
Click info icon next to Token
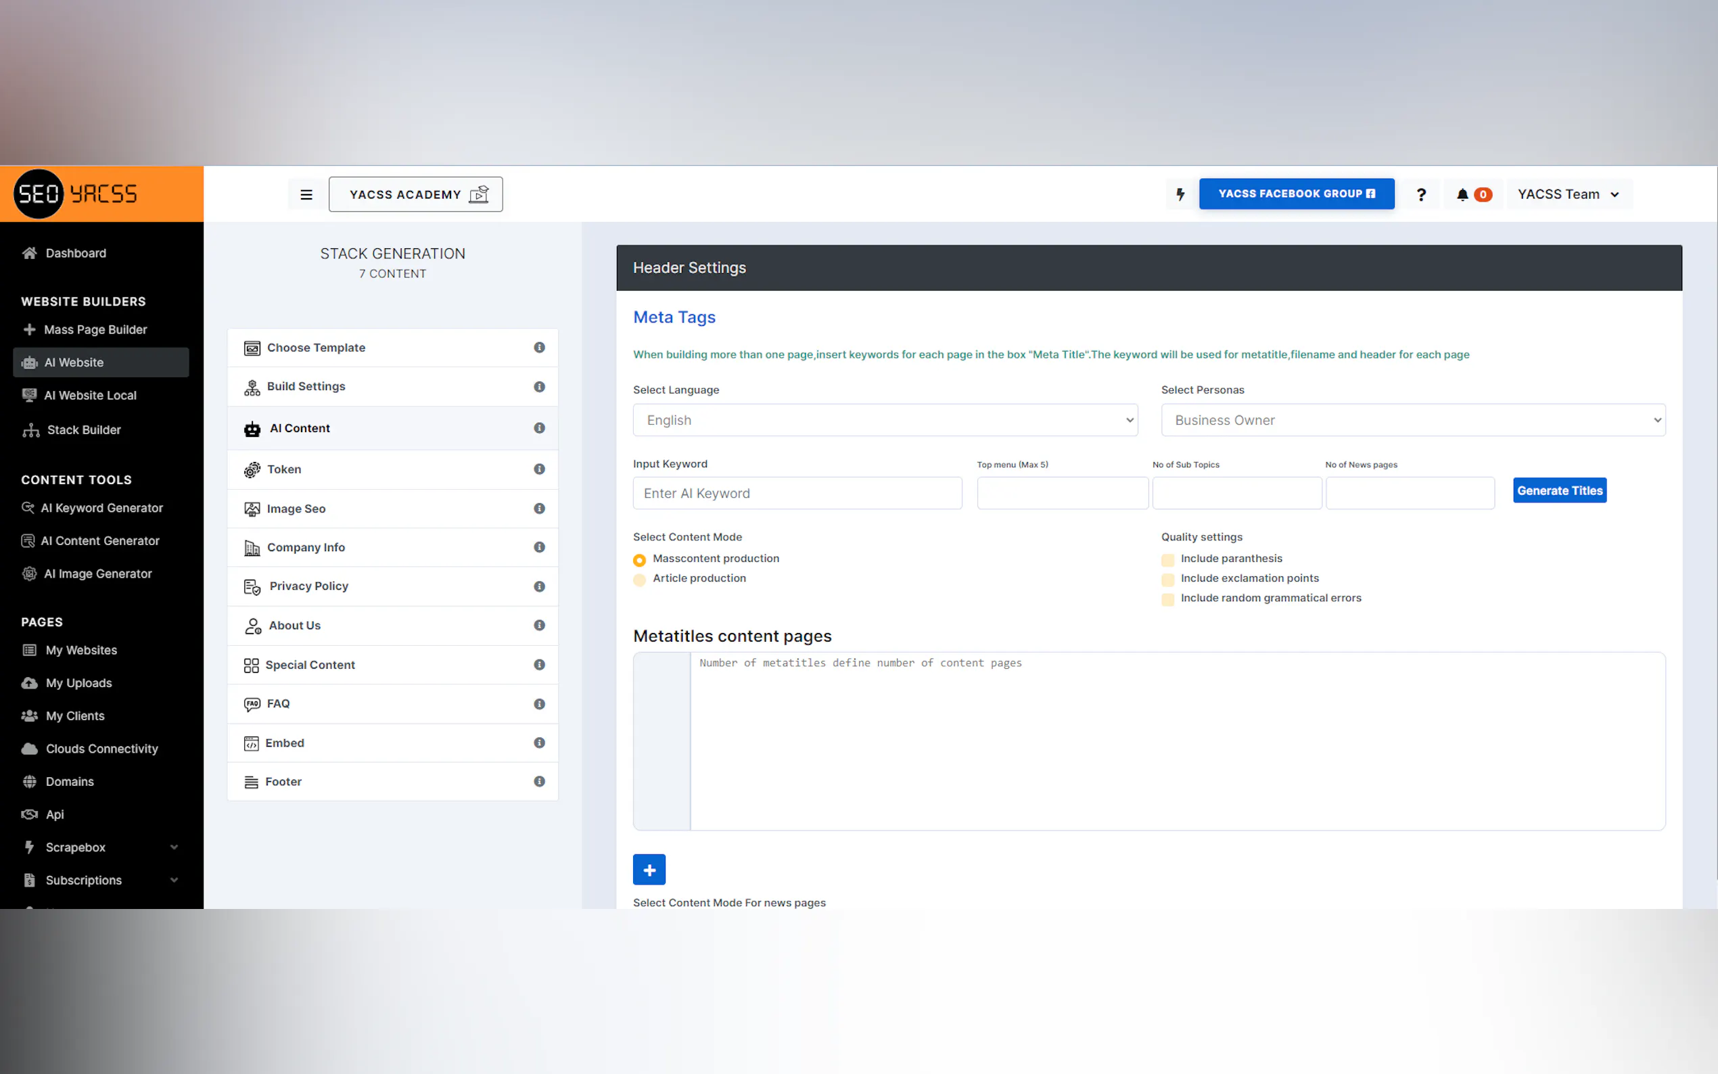tap(539, 469)
